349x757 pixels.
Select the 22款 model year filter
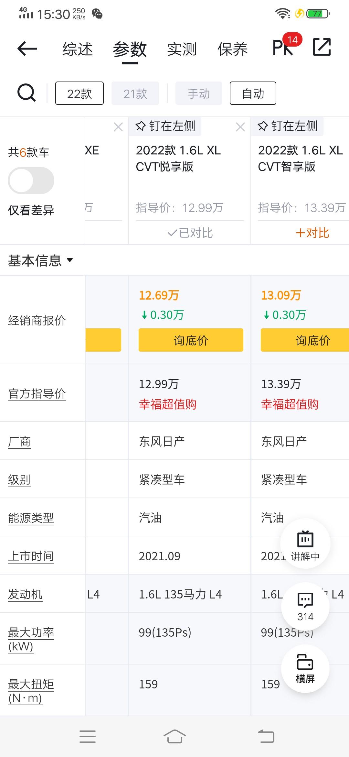click(x=79, y=93)
